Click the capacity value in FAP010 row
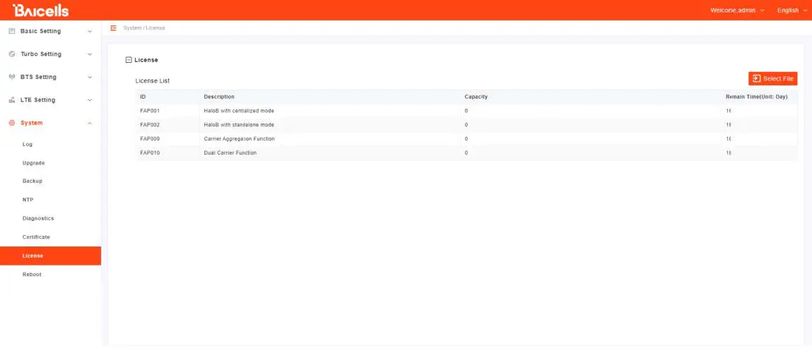 pos(466,153)
